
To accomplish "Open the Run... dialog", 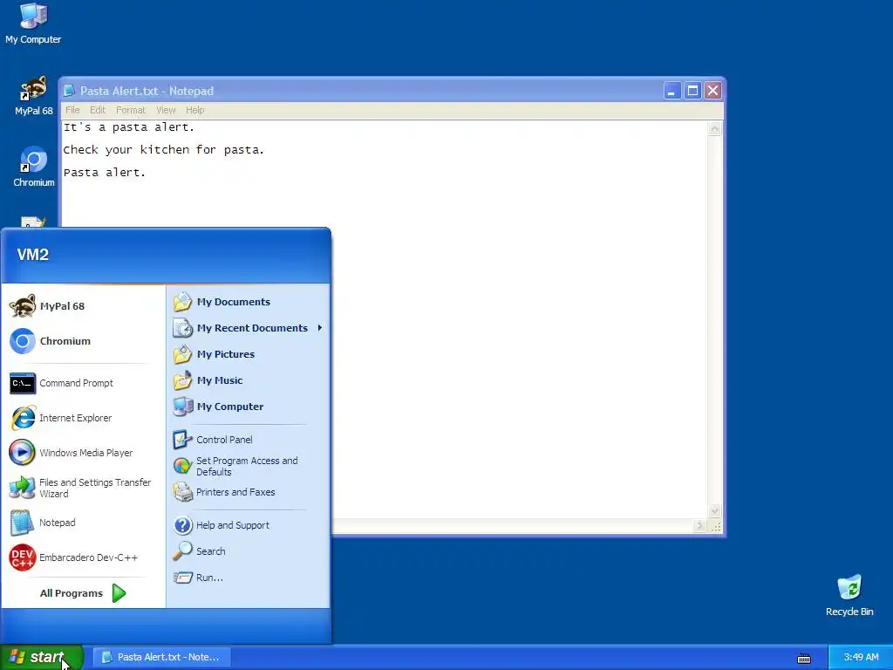I will [248, 578].
